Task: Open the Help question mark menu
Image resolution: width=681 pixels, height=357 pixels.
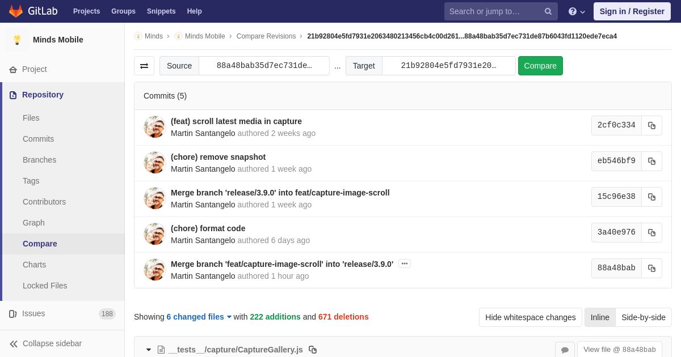Action: pyautogui.click(x=577, y=11)
